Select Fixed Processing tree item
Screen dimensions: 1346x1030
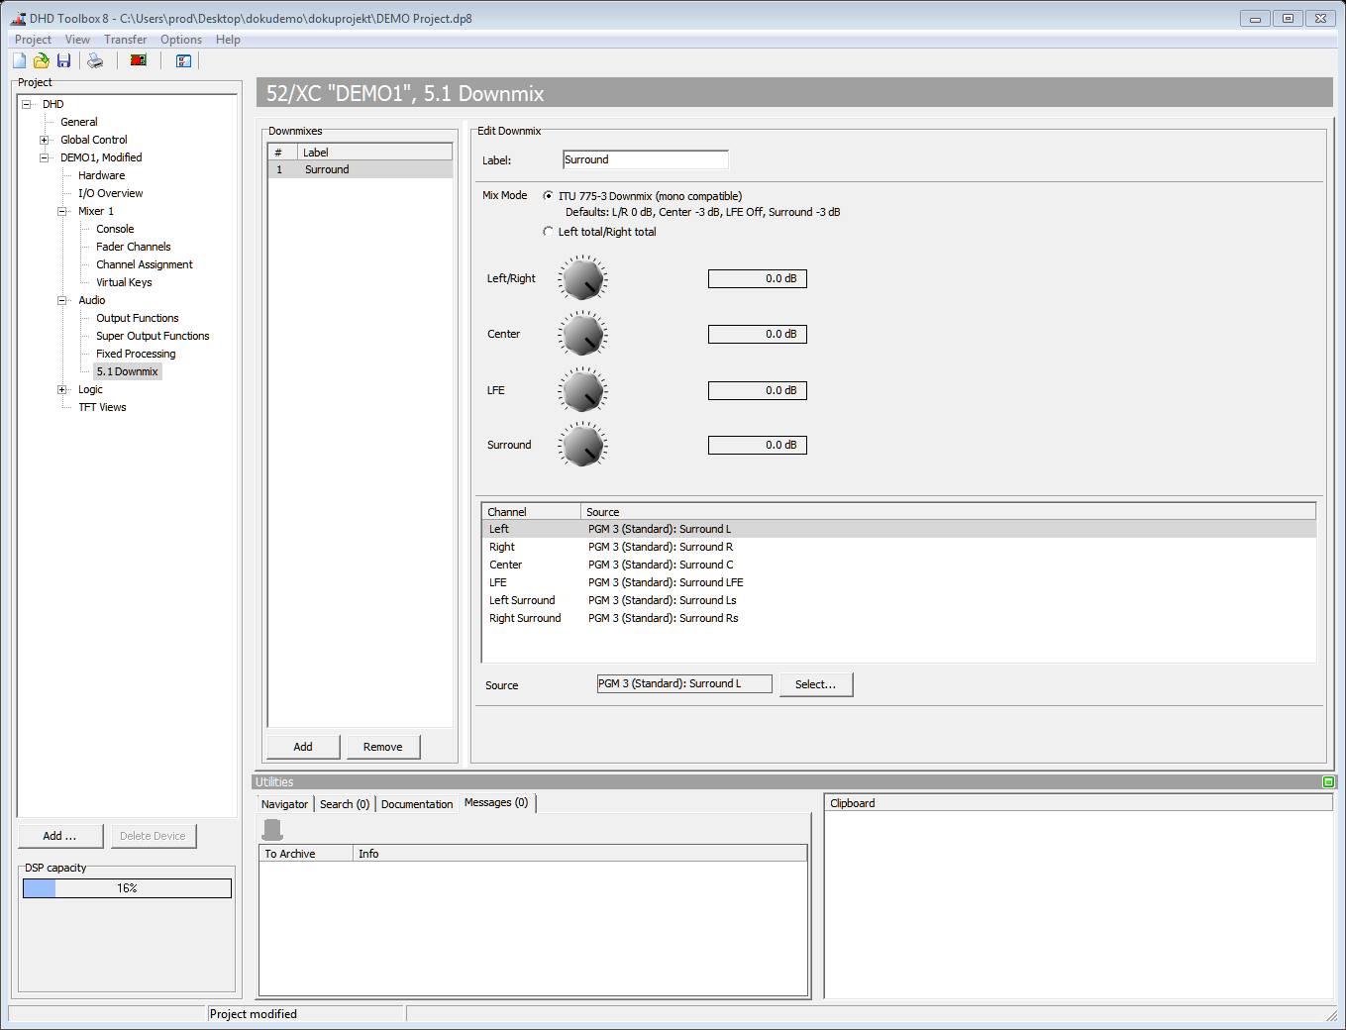click(x=136, y=354)
